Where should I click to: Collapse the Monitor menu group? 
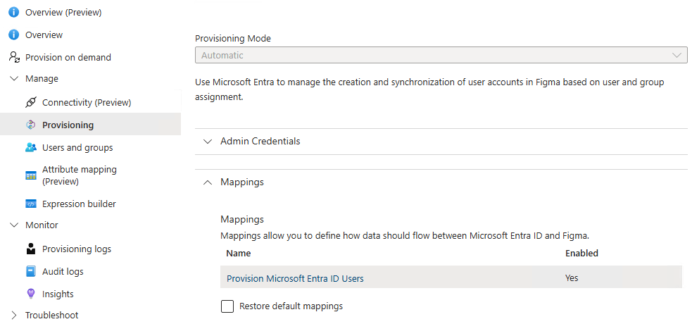point(14,225)
